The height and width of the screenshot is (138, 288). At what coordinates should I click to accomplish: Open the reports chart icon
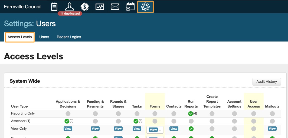tap(100, 7)
